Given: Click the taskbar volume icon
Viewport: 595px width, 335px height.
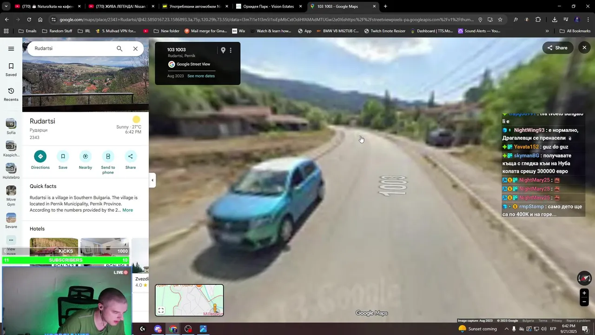Looking at the screenshot, I should coord(544,329).
